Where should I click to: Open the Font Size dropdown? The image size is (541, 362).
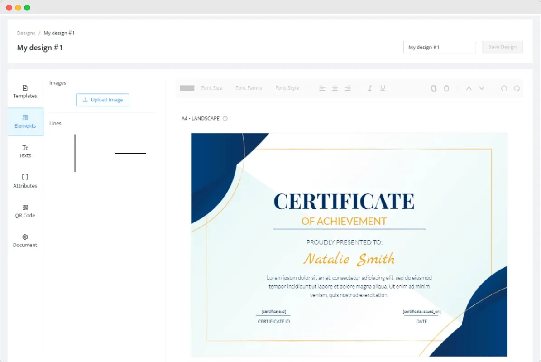pyautogui.click(x=212, y=88)
